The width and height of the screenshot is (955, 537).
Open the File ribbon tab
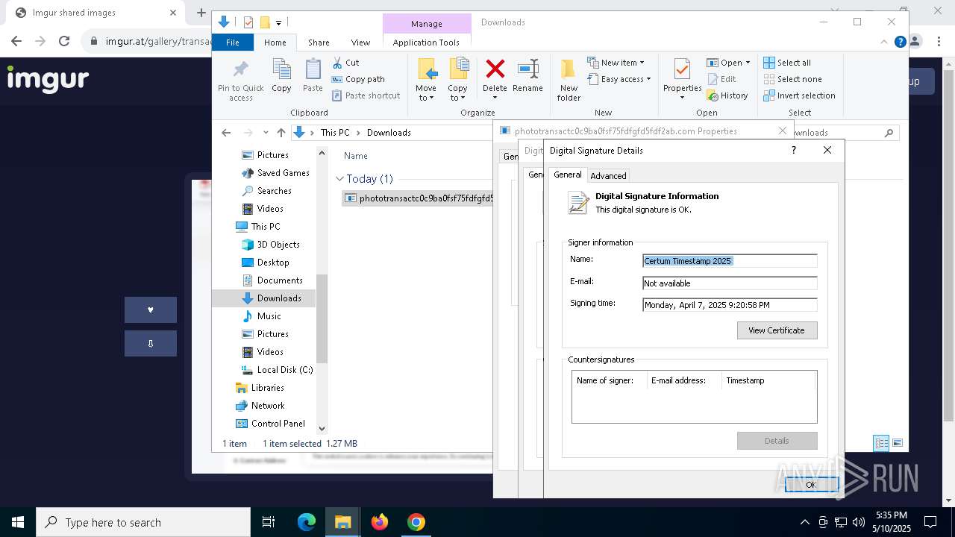(233, 43)
